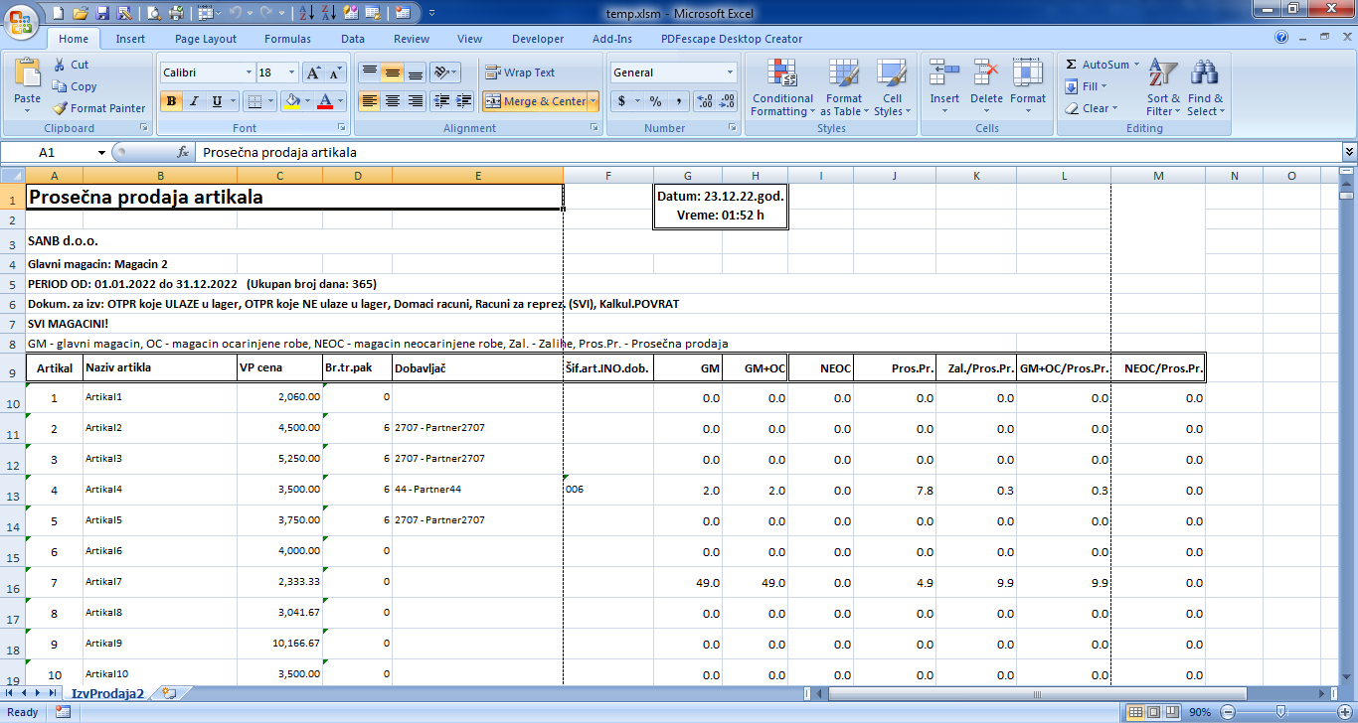The image size is (1358, 723).
Task: Apply comma style number format
Action: tap(679, 100)
